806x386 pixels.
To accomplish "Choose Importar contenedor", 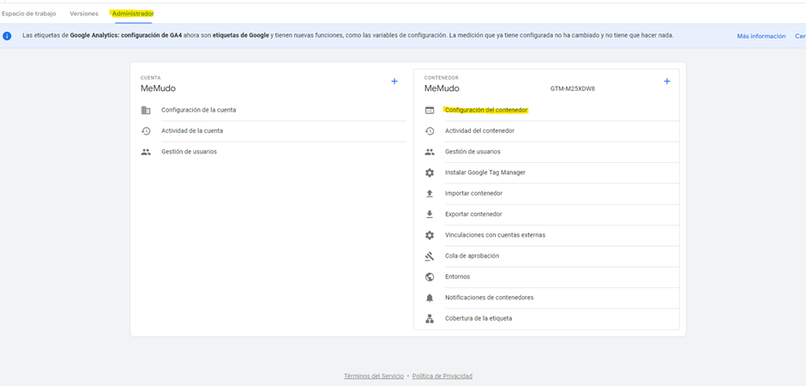I will [x=474, y=193].
